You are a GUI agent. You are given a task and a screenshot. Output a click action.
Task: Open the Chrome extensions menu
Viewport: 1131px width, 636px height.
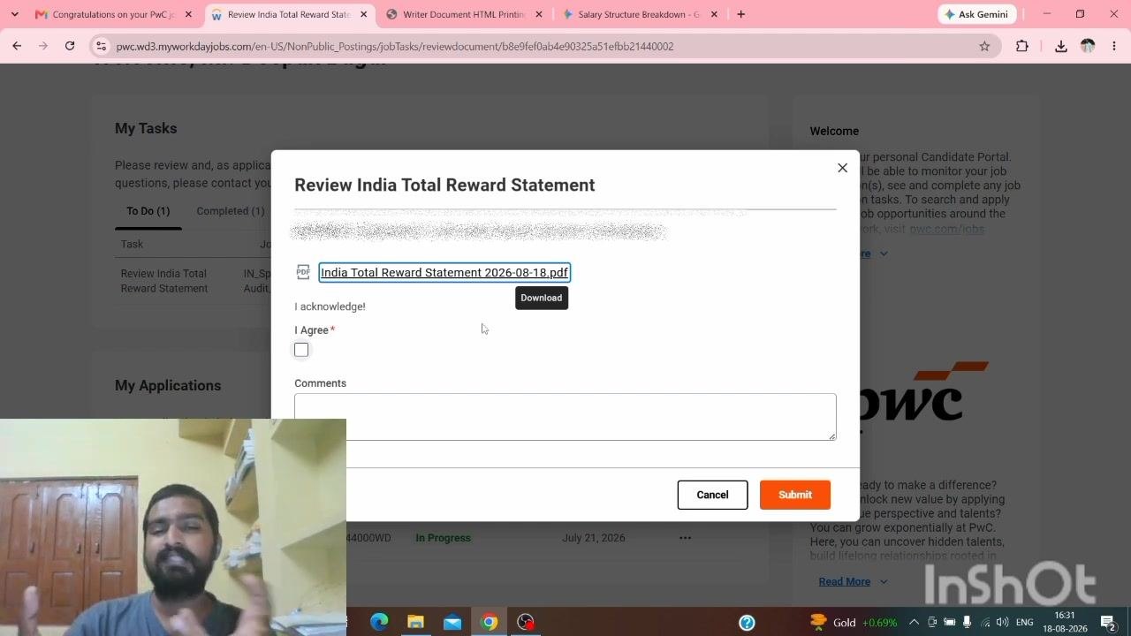pyautogui.click(x=1022, y=46)
